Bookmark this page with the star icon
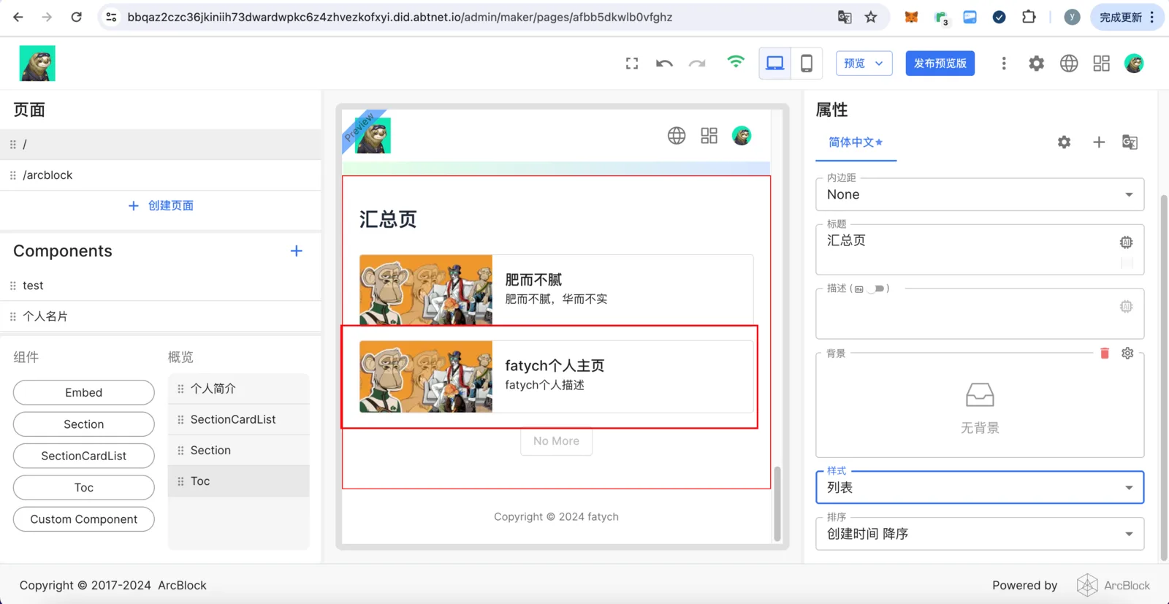 pos(871,17)
